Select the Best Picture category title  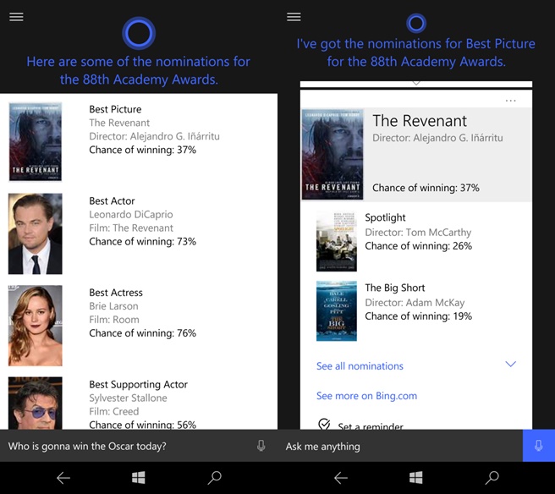(115, 109)
